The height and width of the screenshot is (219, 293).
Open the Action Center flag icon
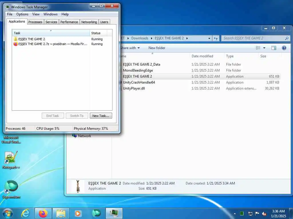click(257, 213)
